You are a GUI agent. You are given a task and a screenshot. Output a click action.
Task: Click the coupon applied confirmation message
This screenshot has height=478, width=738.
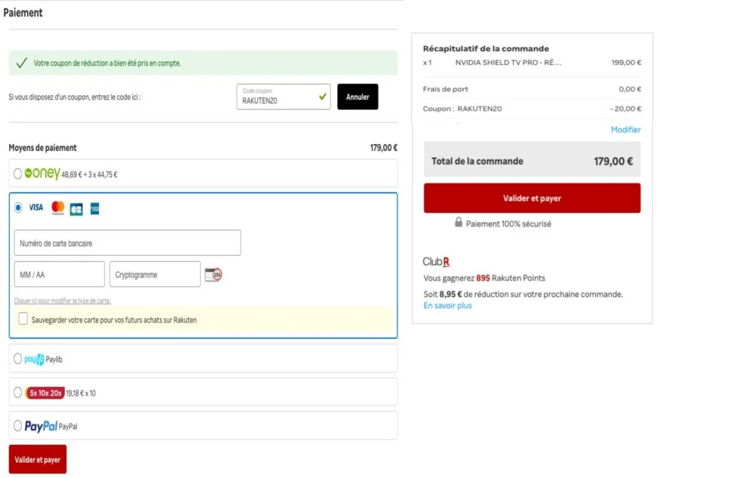pyautogui.click(x=107, y=63)
